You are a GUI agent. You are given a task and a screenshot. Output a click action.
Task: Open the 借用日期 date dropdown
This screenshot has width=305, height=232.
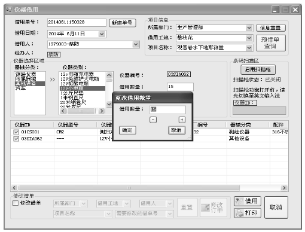click(x=102, y=34)
